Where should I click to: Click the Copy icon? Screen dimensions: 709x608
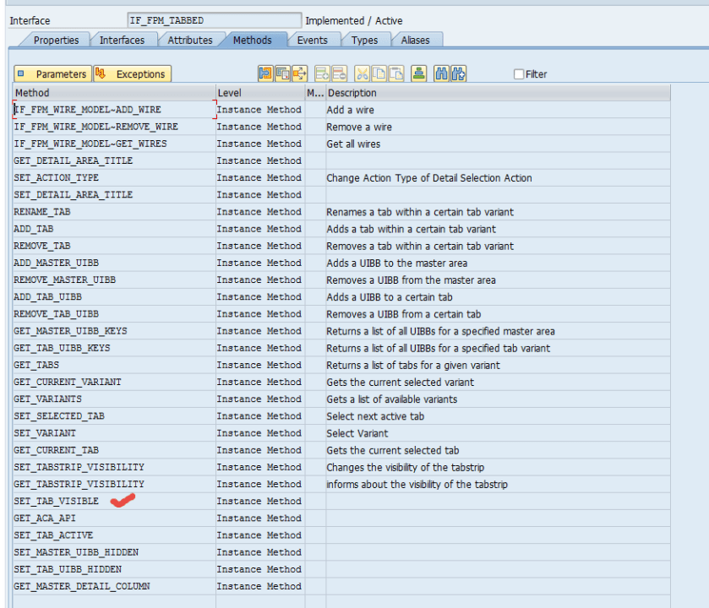379,73
